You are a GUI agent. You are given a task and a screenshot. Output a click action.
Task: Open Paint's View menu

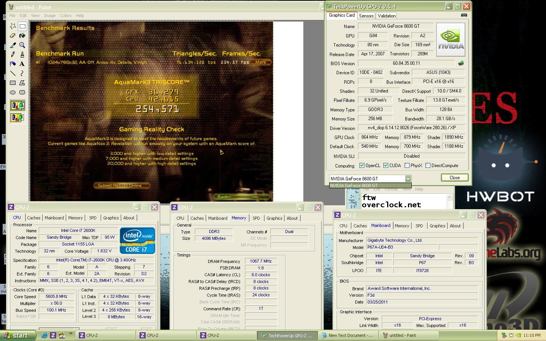coord(35,16)
